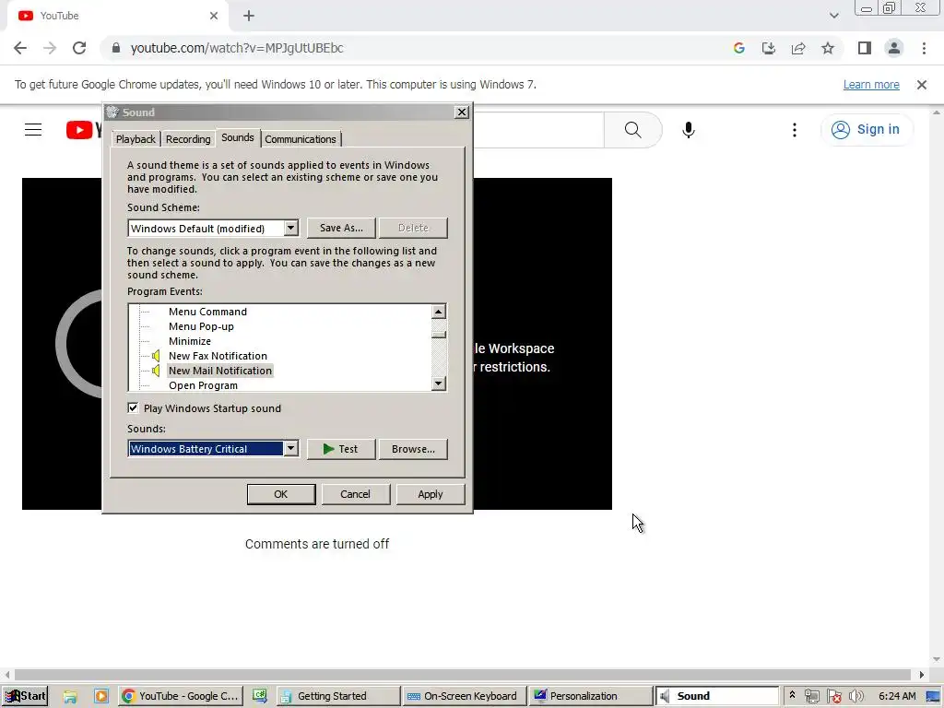The height and width of the screenshot is (708, 944).
Task: Open Chrome three-dot menu
Action: (924, 48)
